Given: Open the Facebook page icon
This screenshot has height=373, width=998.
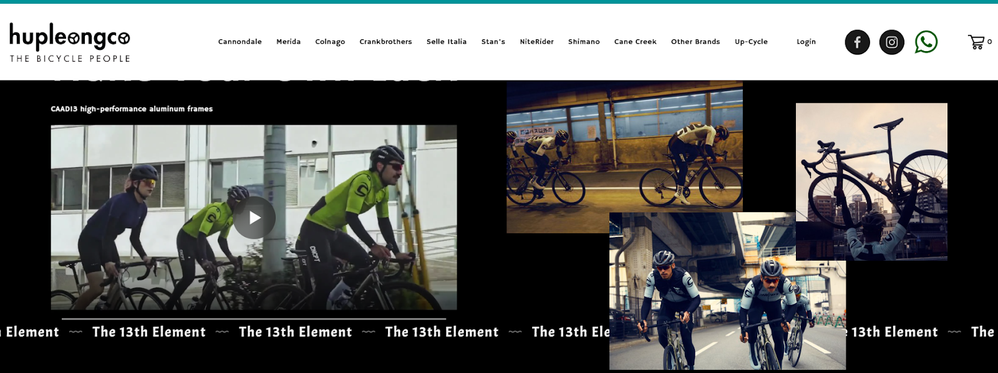Looking at the screenshot, I should 857,42.
